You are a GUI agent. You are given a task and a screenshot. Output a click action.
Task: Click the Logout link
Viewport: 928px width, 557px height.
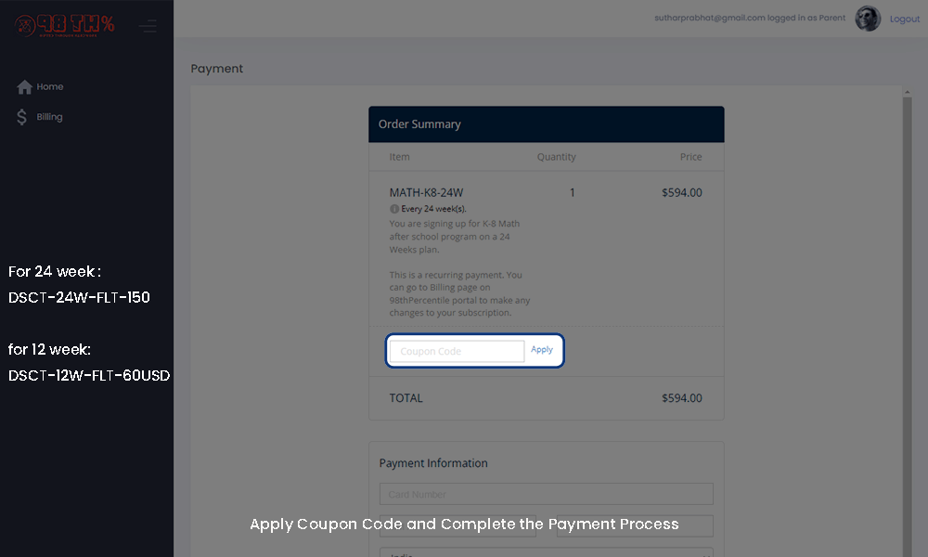[x=904, y=19]
